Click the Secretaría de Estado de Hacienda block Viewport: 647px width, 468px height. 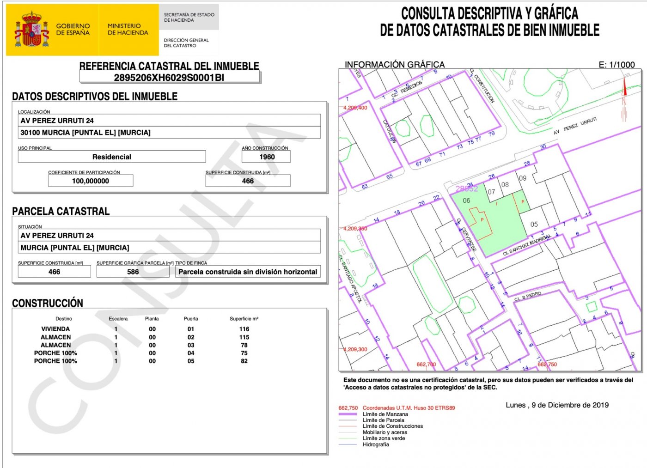tap(189, 18)
